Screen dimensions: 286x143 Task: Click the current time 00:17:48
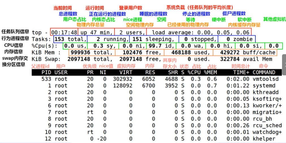click(64, 33)
